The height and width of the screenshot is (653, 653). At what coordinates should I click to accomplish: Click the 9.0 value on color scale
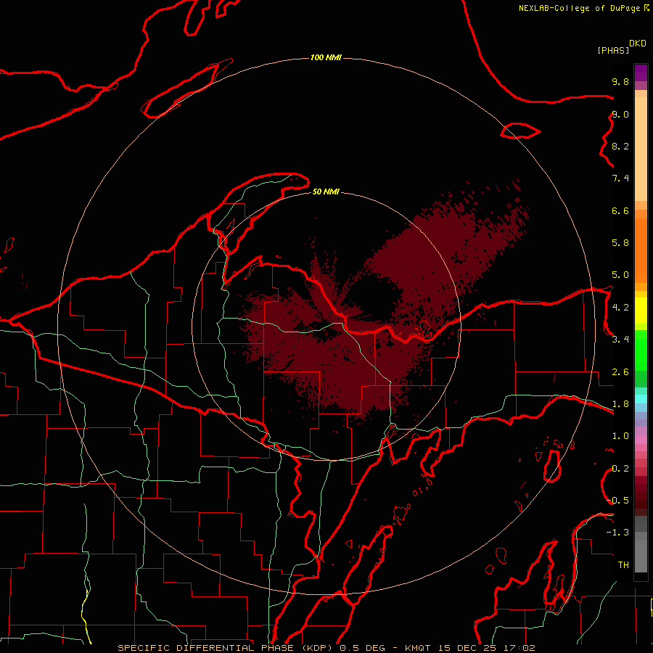[620, 114]
